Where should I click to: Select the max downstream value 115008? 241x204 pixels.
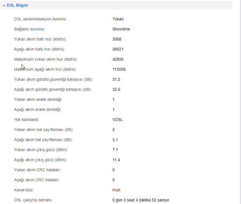(119, 69)
